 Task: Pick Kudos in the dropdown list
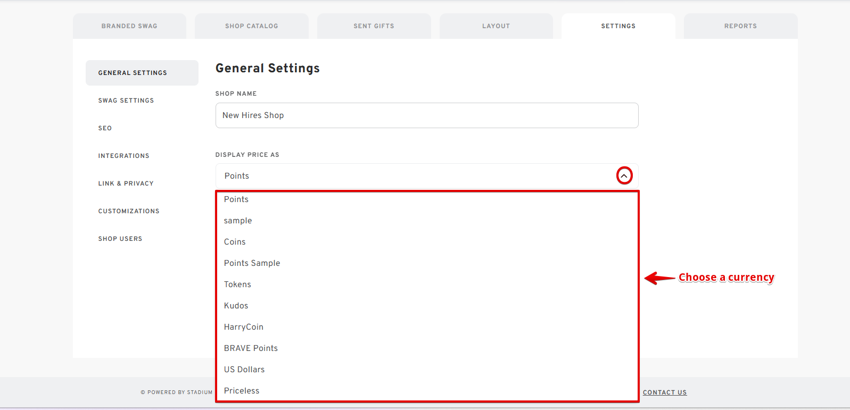(x=236, y=306)
